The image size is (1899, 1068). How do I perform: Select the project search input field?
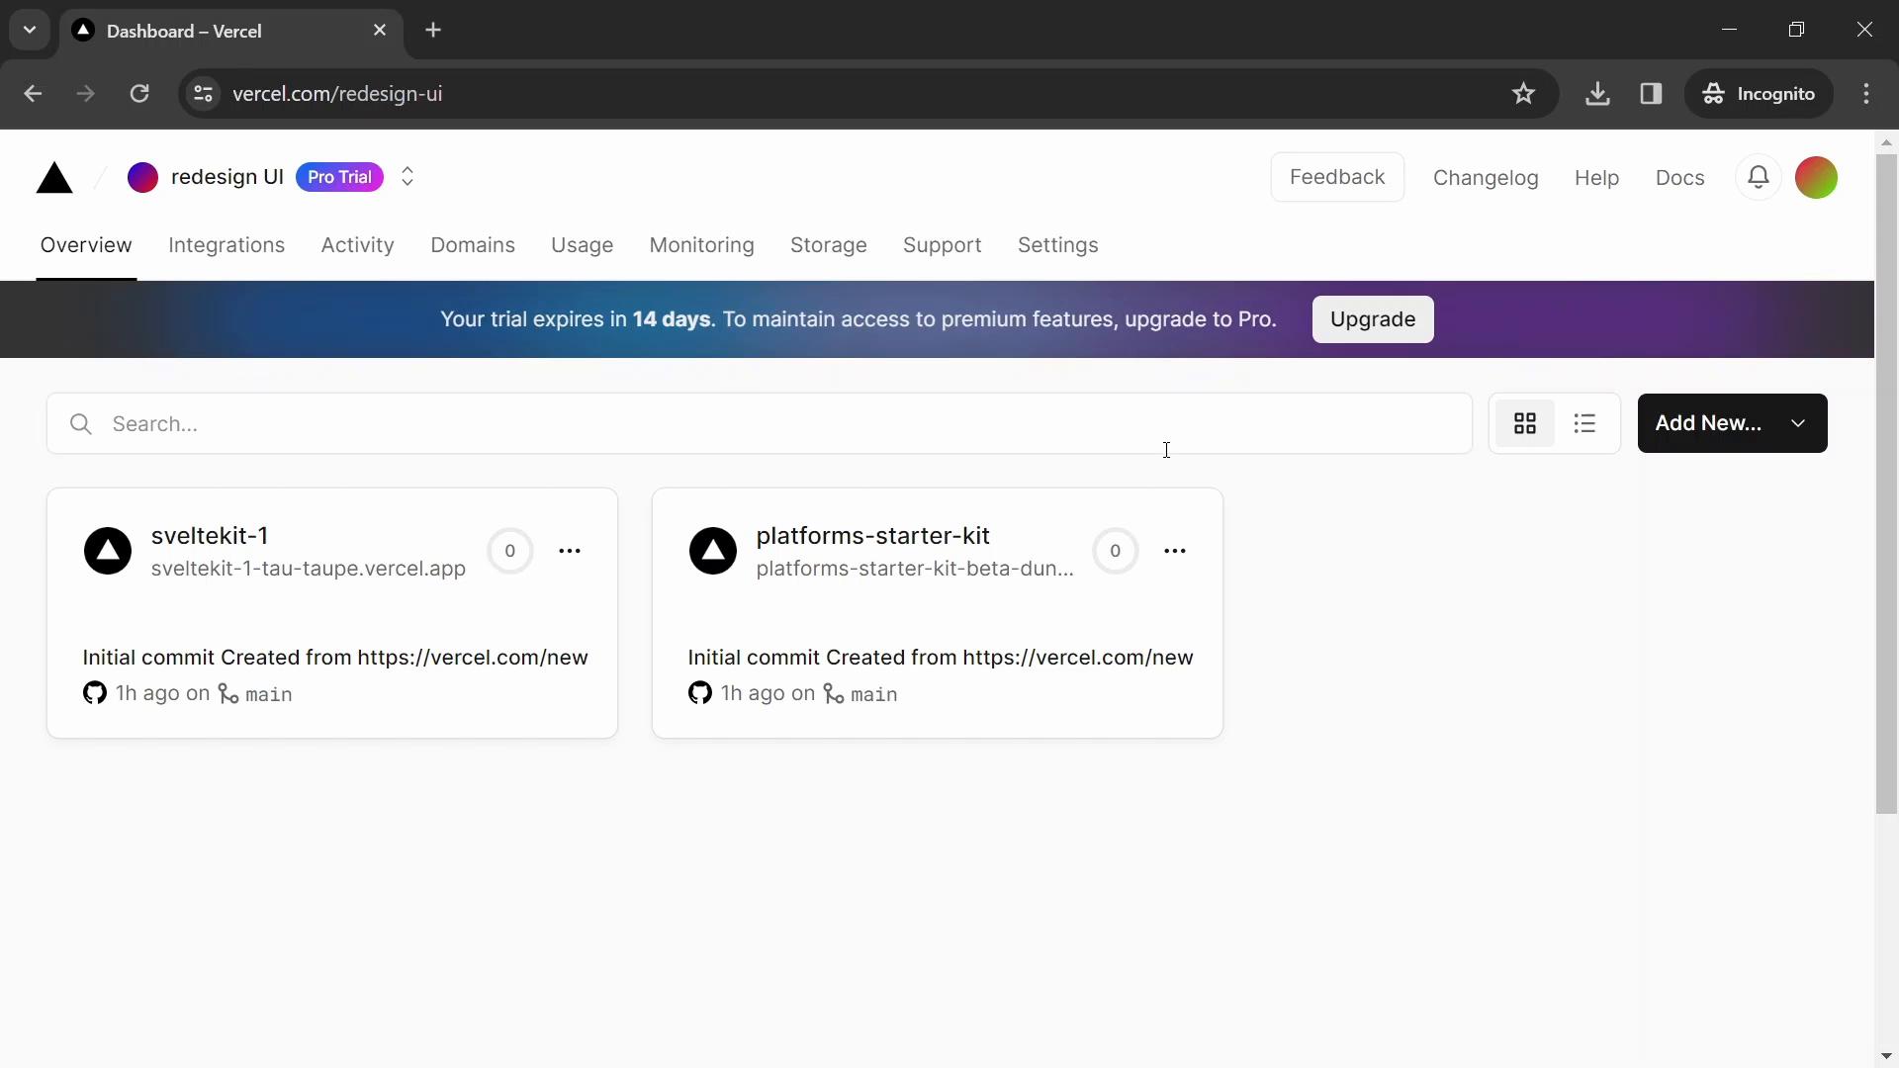tap(761, 422)
